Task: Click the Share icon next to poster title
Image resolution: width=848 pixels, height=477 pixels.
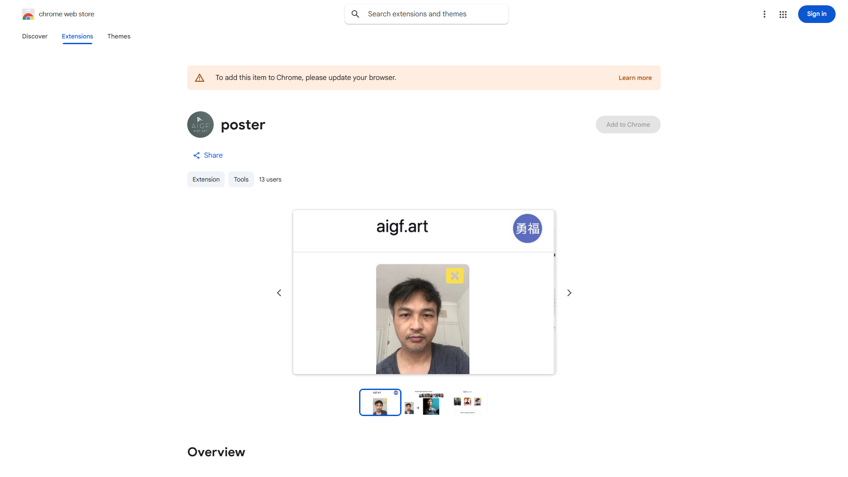Action: point(197,155)
